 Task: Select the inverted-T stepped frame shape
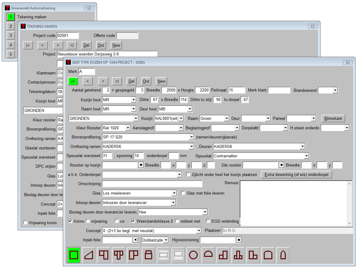point(238,255)
